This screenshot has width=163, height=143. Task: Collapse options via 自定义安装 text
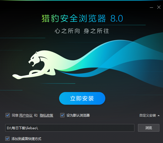(x=148, y=115)
